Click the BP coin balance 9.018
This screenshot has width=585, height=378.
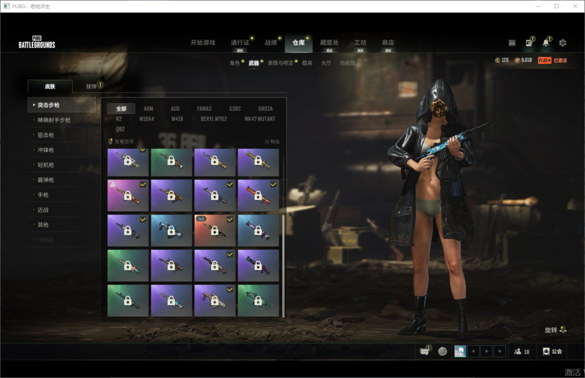526,60
